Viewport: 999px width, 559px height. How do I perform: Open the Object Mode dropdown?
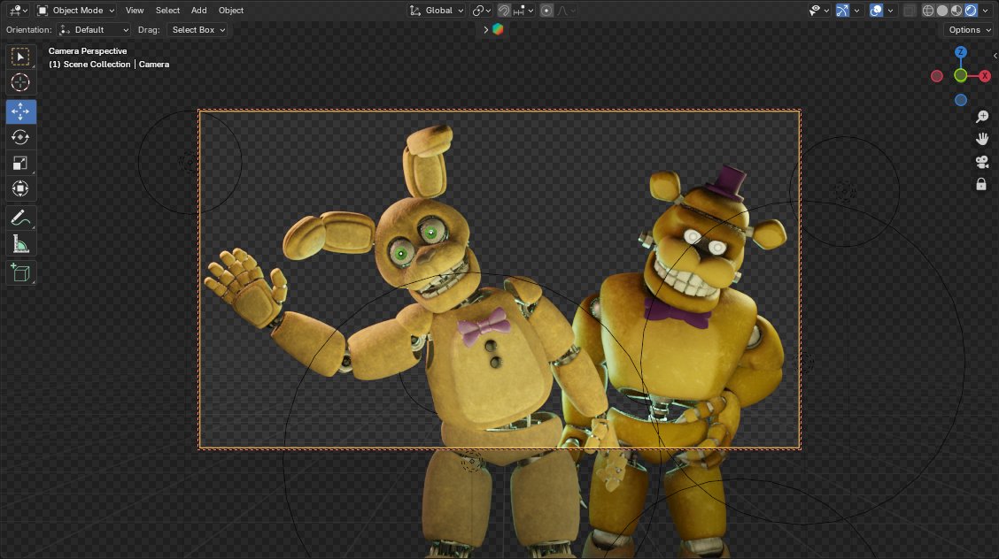pyautogui.click(x=75, y=11)
